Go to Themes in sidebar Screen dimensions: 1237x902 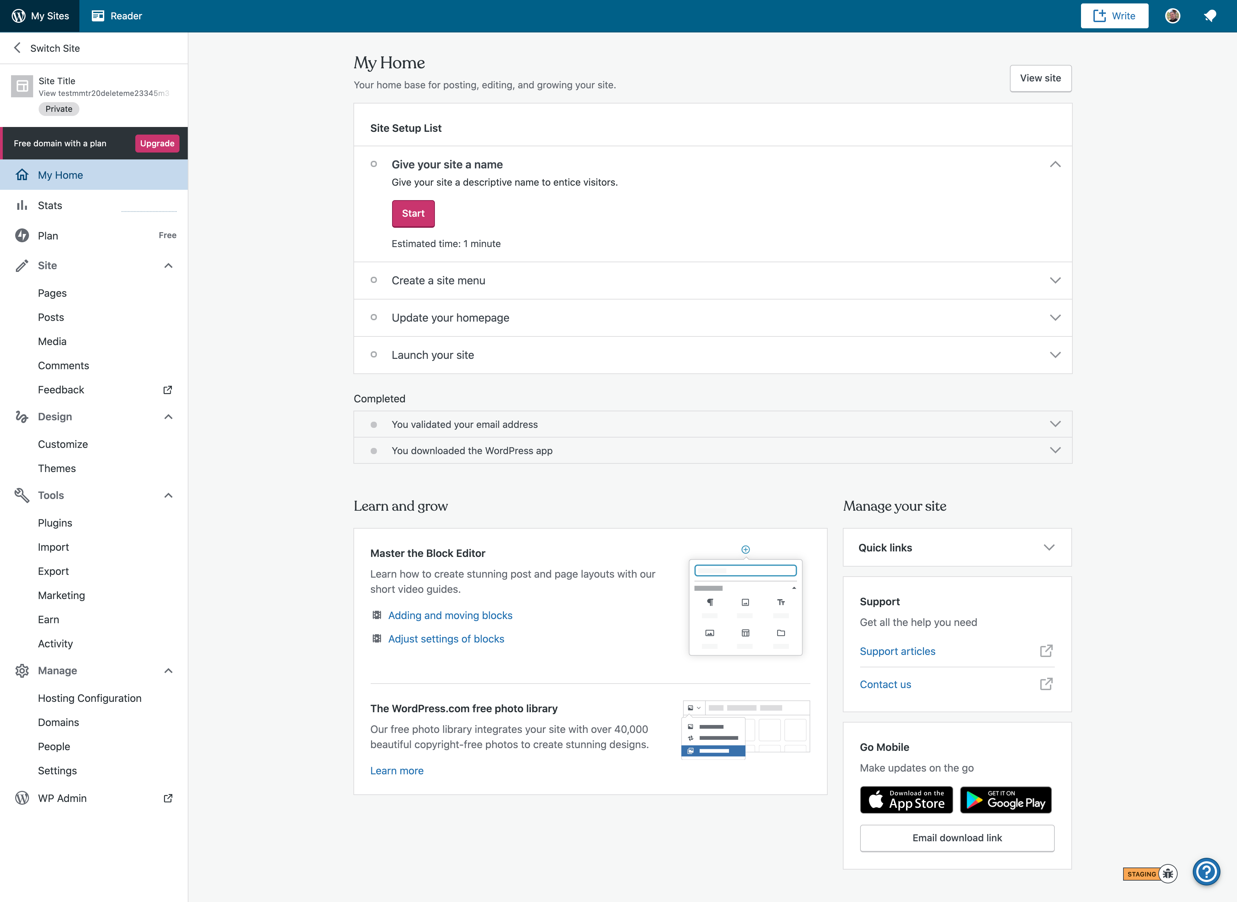57,468
